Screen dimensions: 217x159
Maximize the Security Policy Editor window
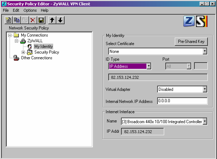pos(207,4)
